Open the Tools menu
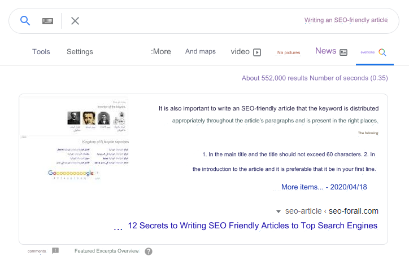The height and width of the screenshot is (265, 409). 41,51
